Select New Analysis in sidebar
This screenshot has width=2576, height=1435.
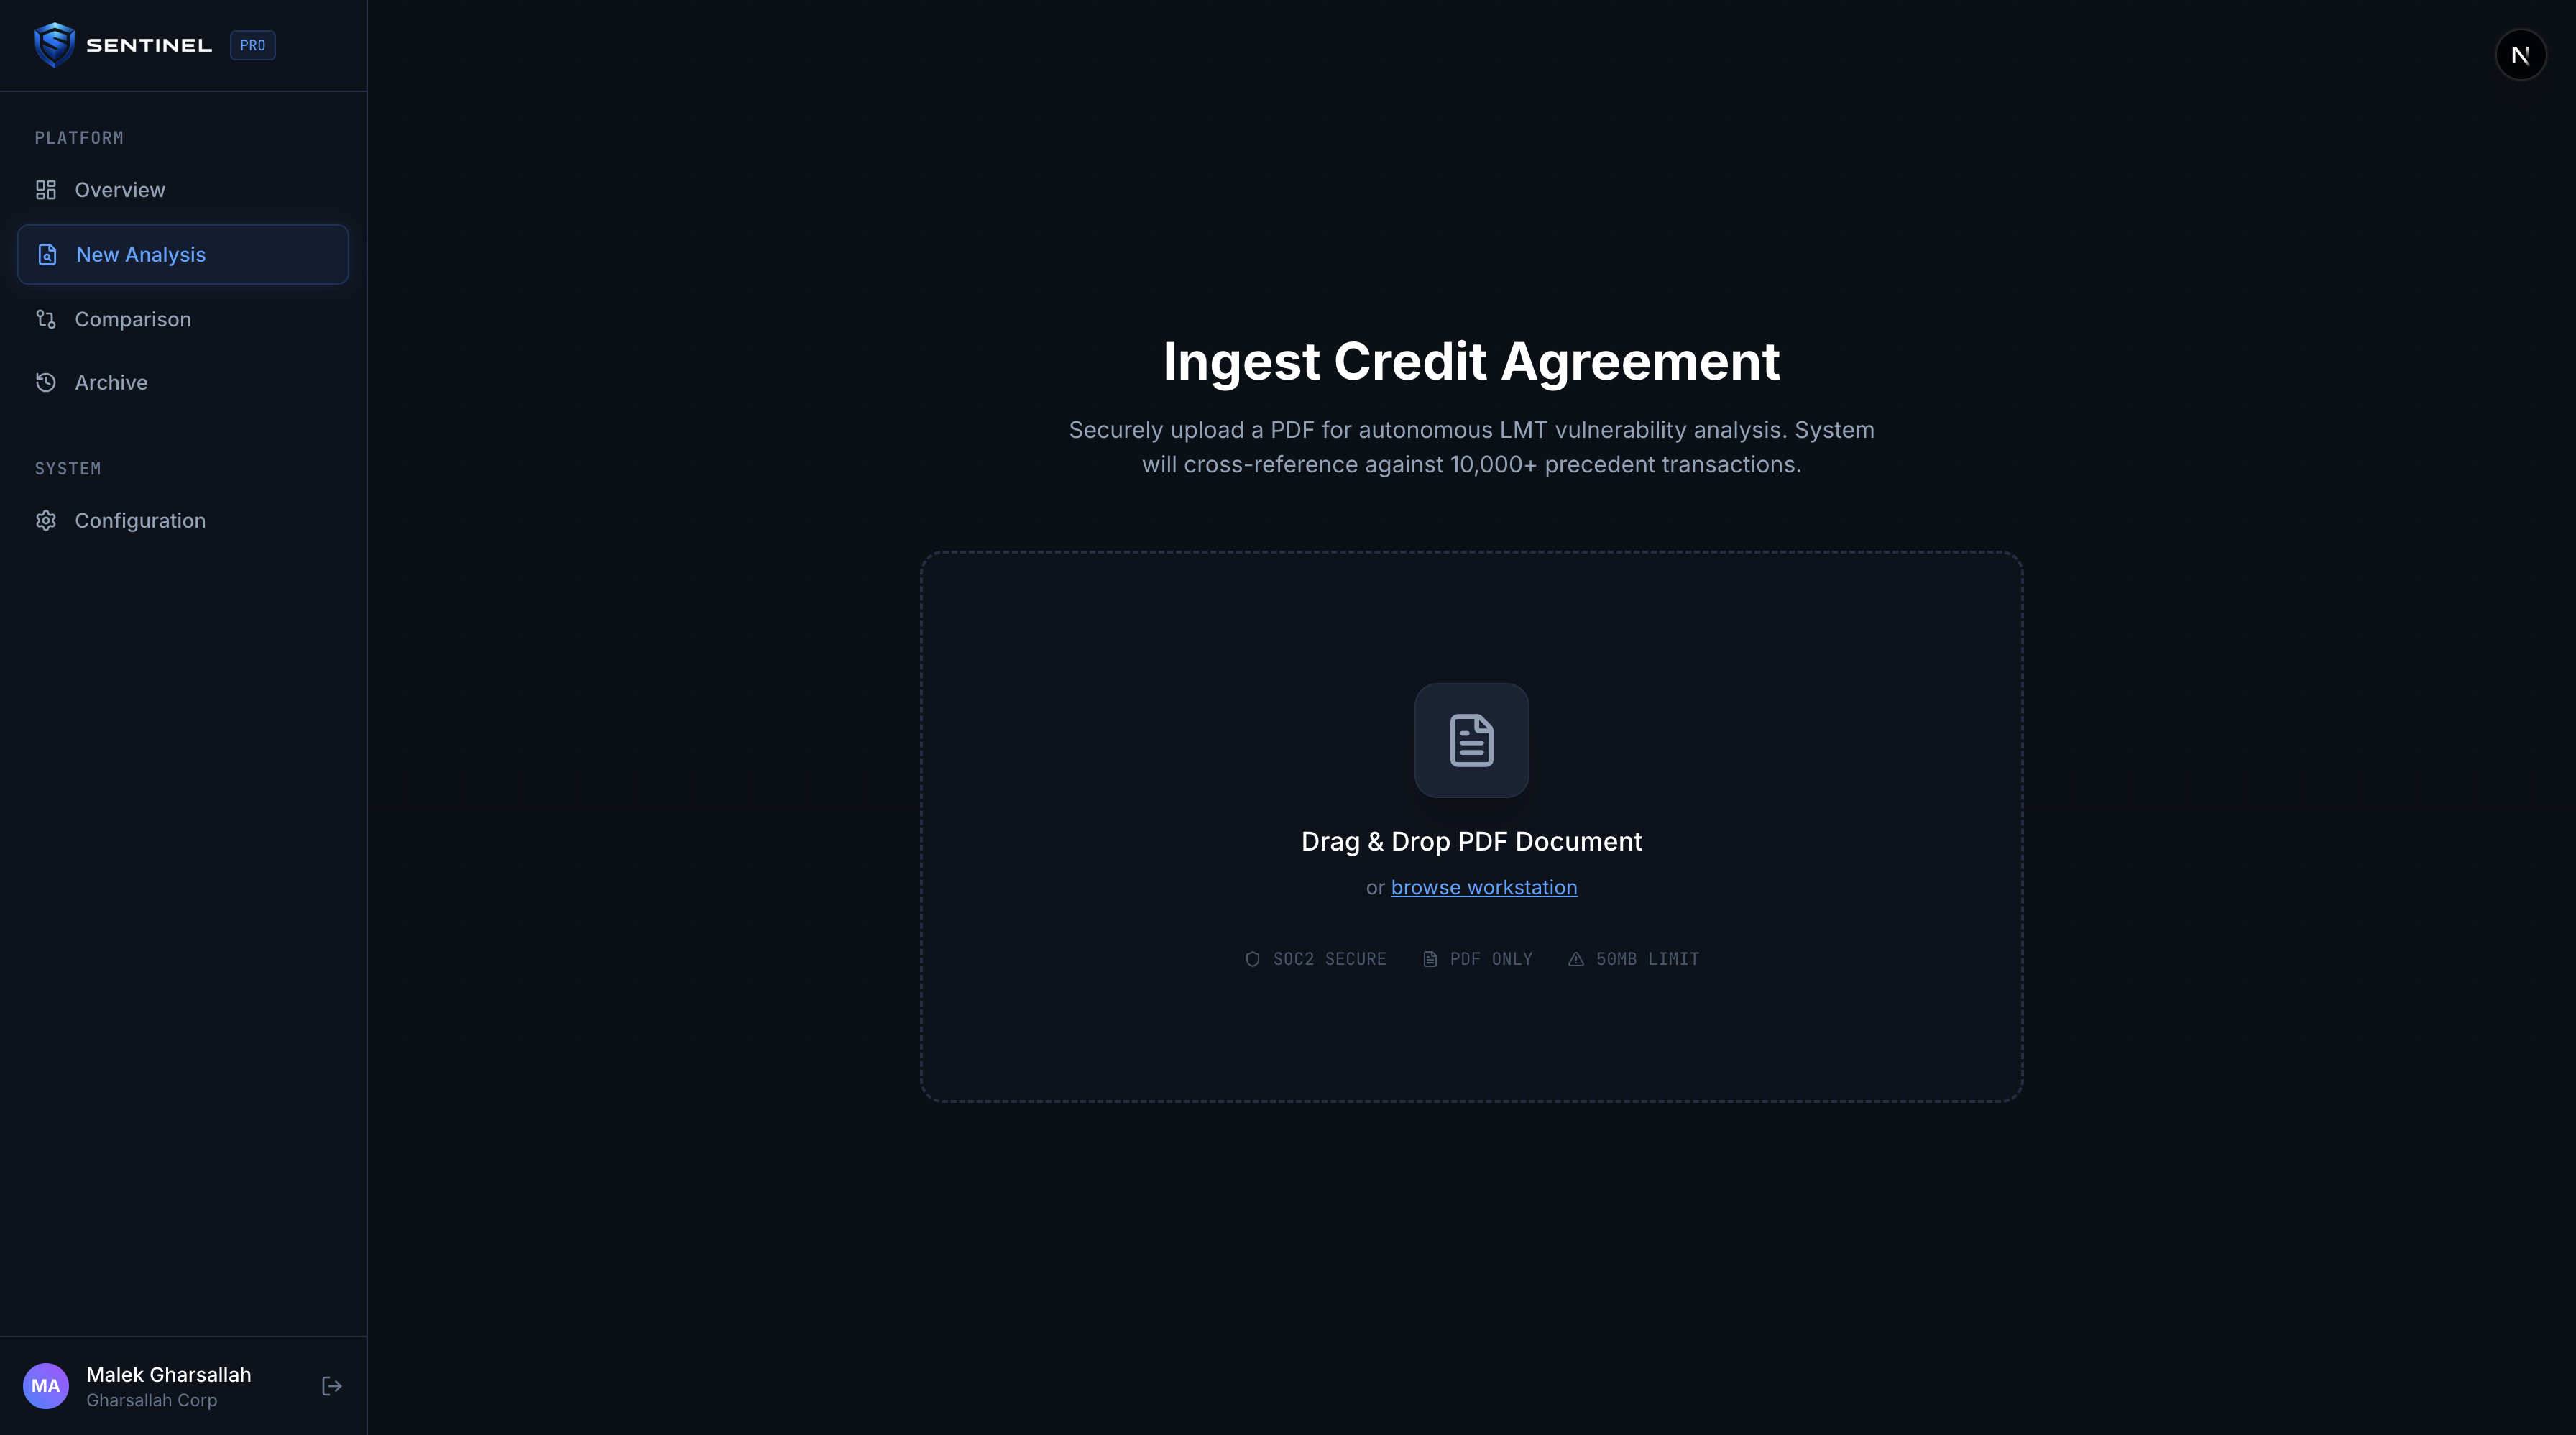[x=141, y=255]
